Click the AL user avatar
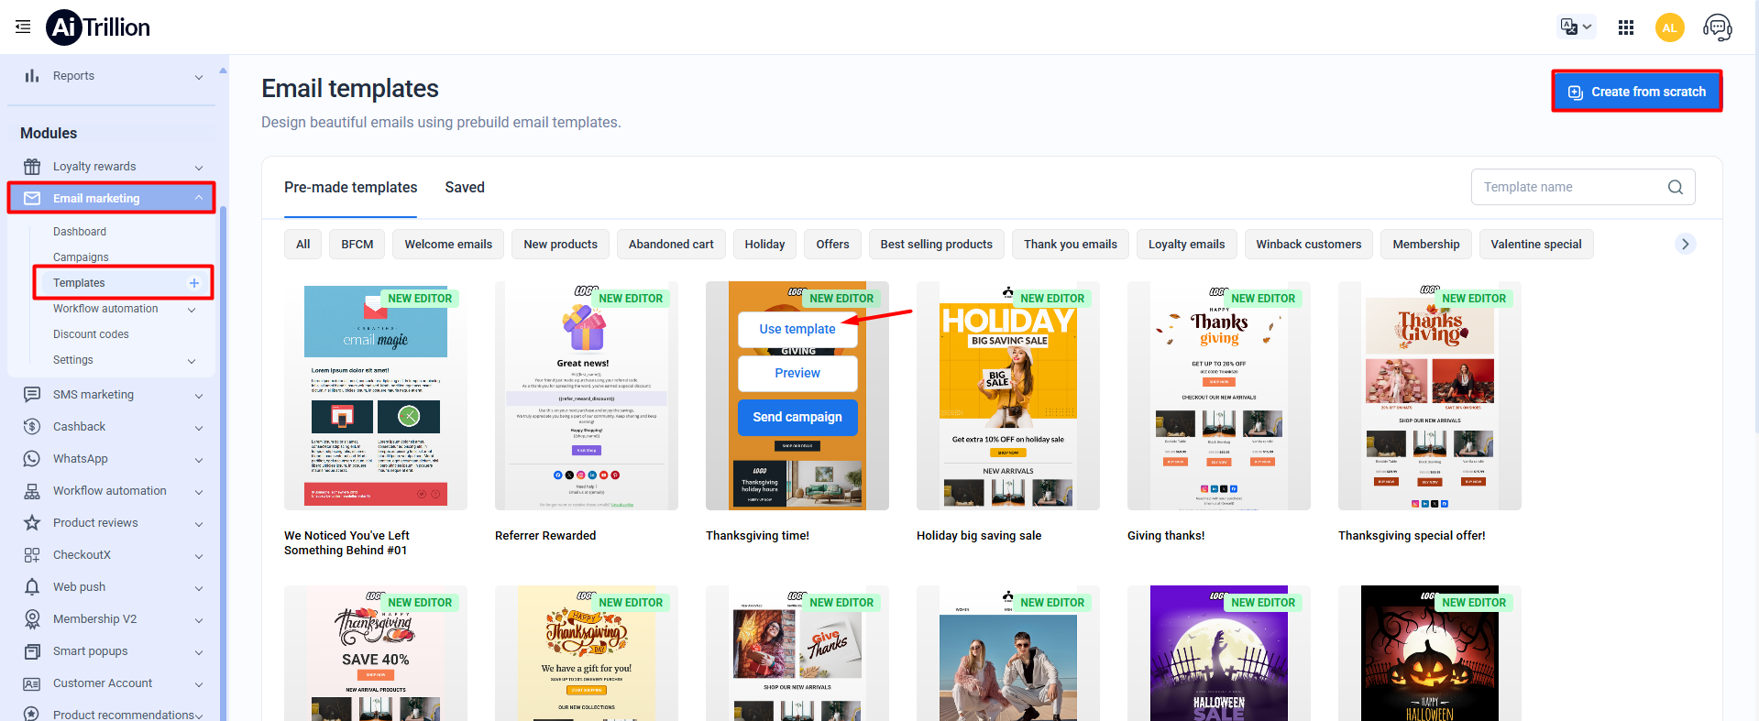1759x721 pixels. tap(1669, 27)
